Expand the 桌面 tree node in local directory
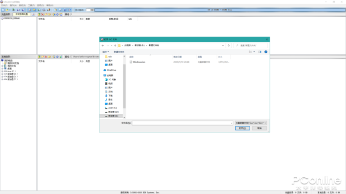Viewport: 346px width, 194px height. (x=2, y=68)
